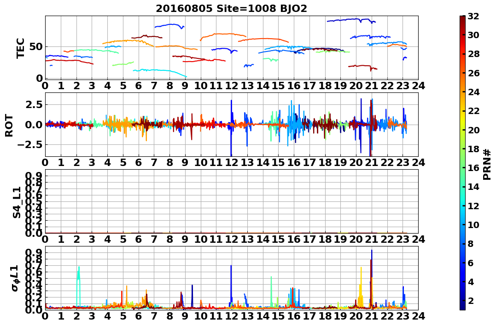Click the orange TEC arc between hours 10–13
This screenshot has width=496, height=326.
click(x=223, y=35)
